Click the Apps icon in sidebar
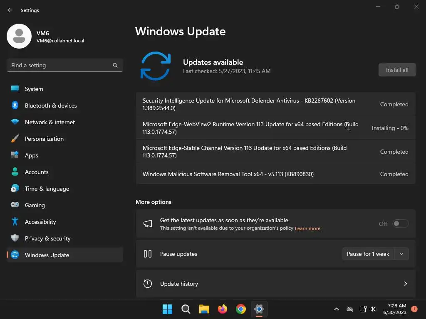The width and height of the screenshot is (426, 319). (15, 155)
